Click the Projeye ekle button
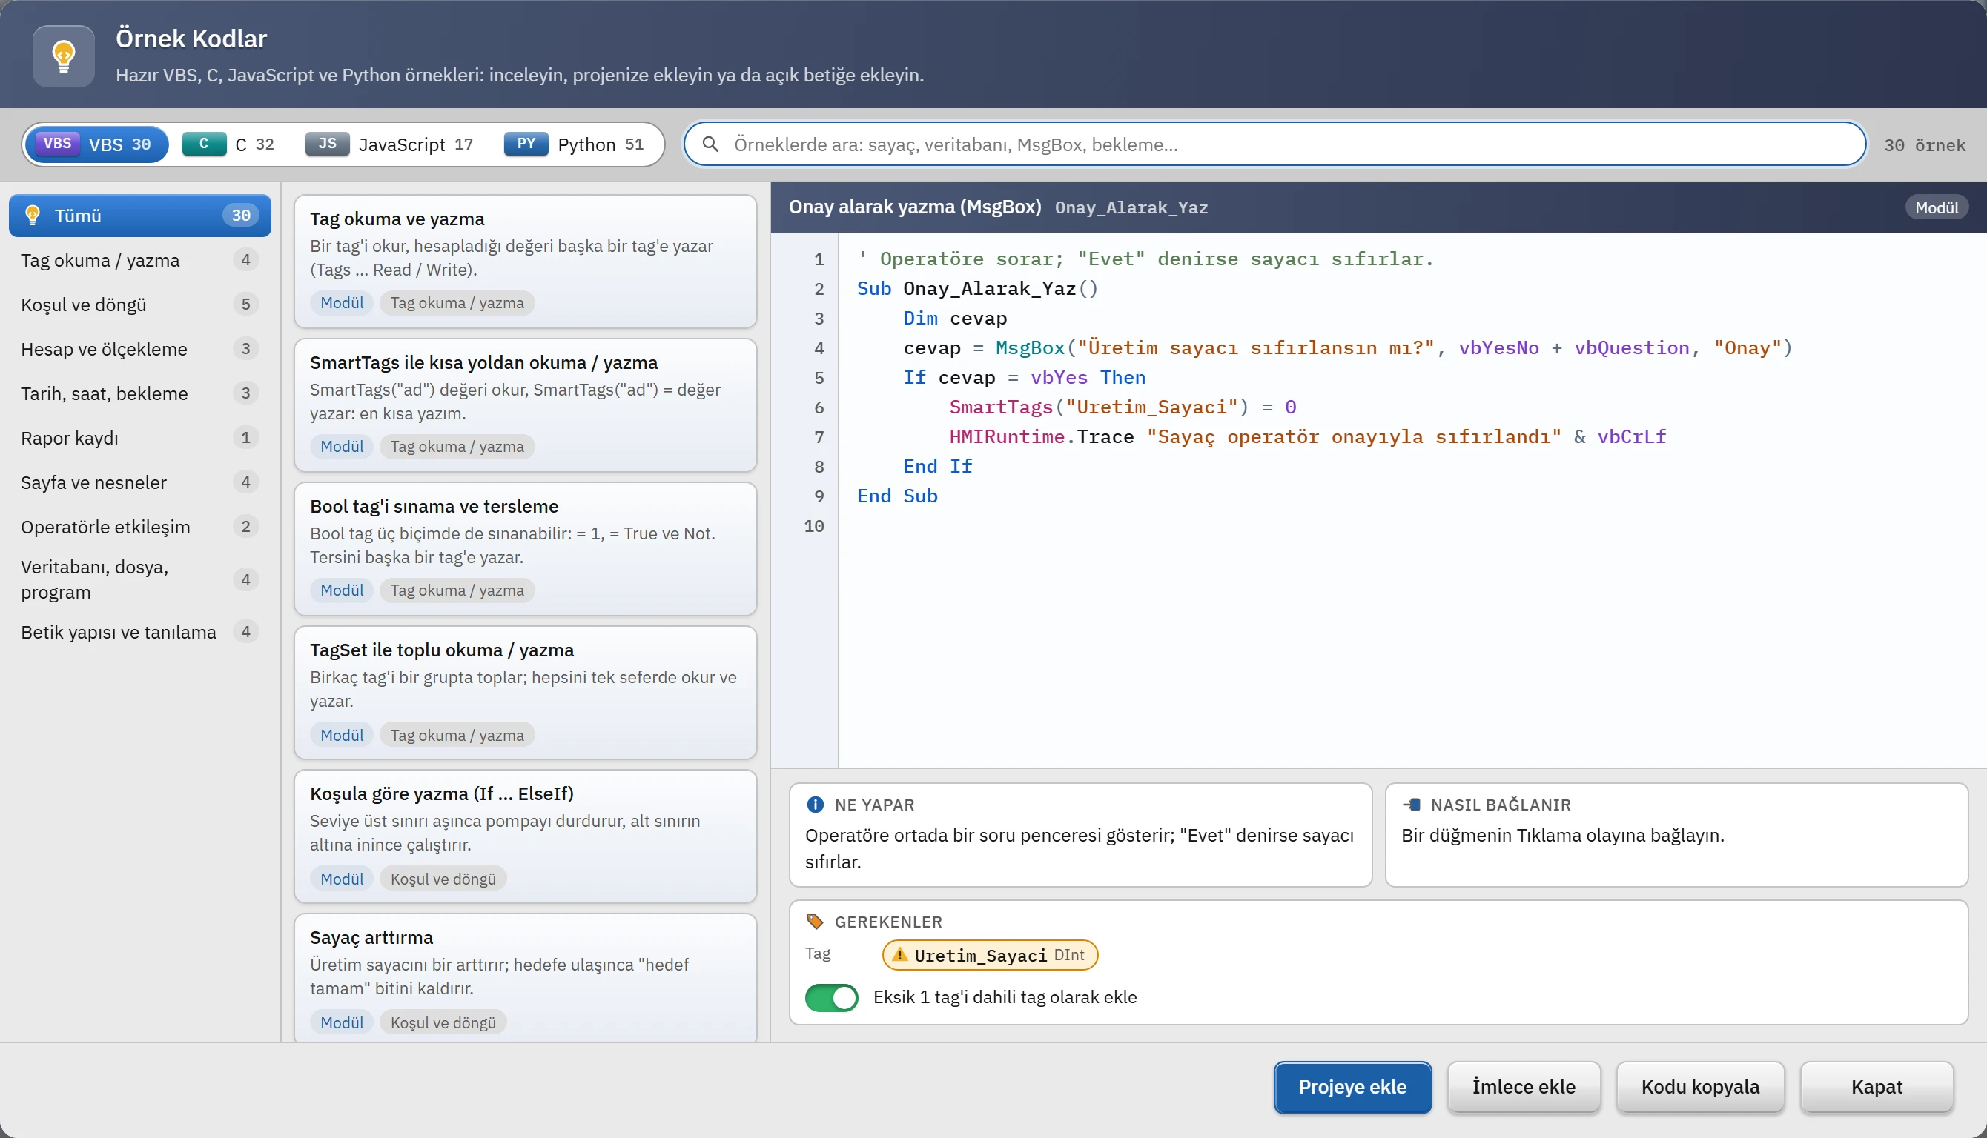The image size is (1987, 1138). (x=1352, y=1086)
